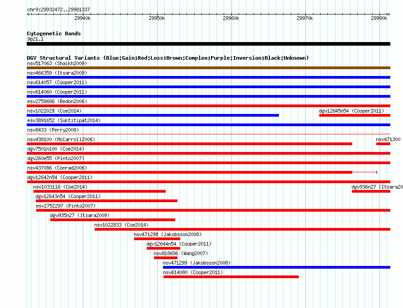403x308 pixels.
Task: Select the brown nsv517063 complex variant bar
Action: point(208,68)
